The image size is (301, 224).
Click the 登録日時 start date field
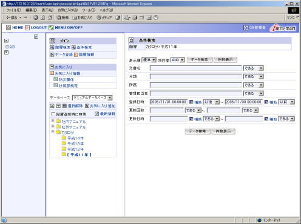(169, 102)
